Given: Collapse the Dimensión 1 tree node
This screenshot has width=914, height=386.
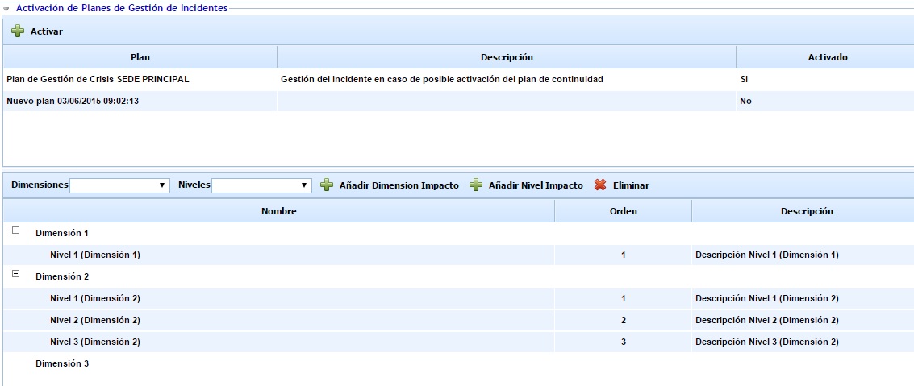Looking at the screenshot, I should pos(16,230).
